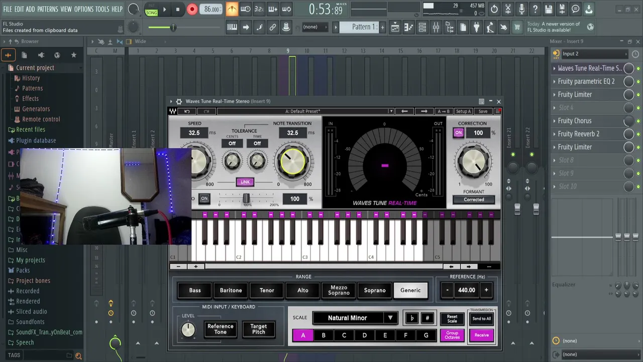Toggle the Correction ON button
This screenshot has width=643, height=362.
458,133
